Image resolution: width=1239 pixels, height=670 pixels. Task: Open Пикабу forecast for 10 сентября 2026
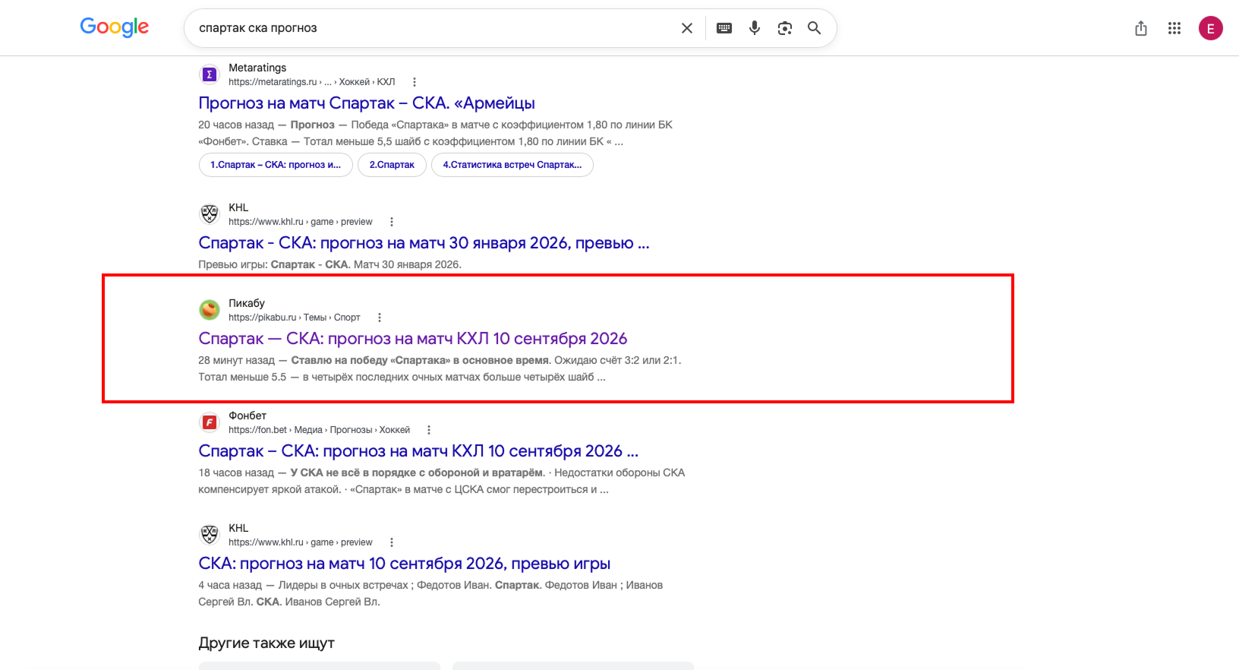tap(413, 339)
